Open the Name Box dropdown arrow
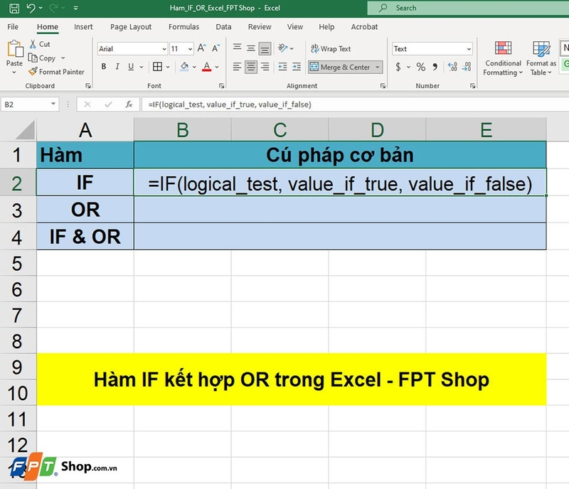Screen dimensions: 569x489 click(x=53, y=104)
